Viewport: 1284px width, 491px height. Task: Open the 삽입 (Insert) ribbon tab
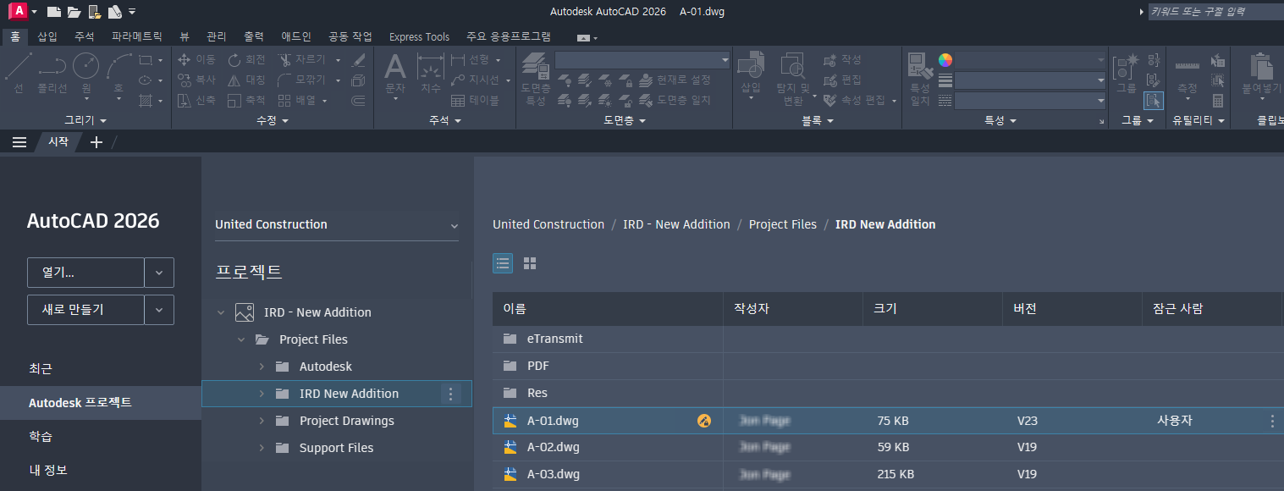(x=47, y=36)
